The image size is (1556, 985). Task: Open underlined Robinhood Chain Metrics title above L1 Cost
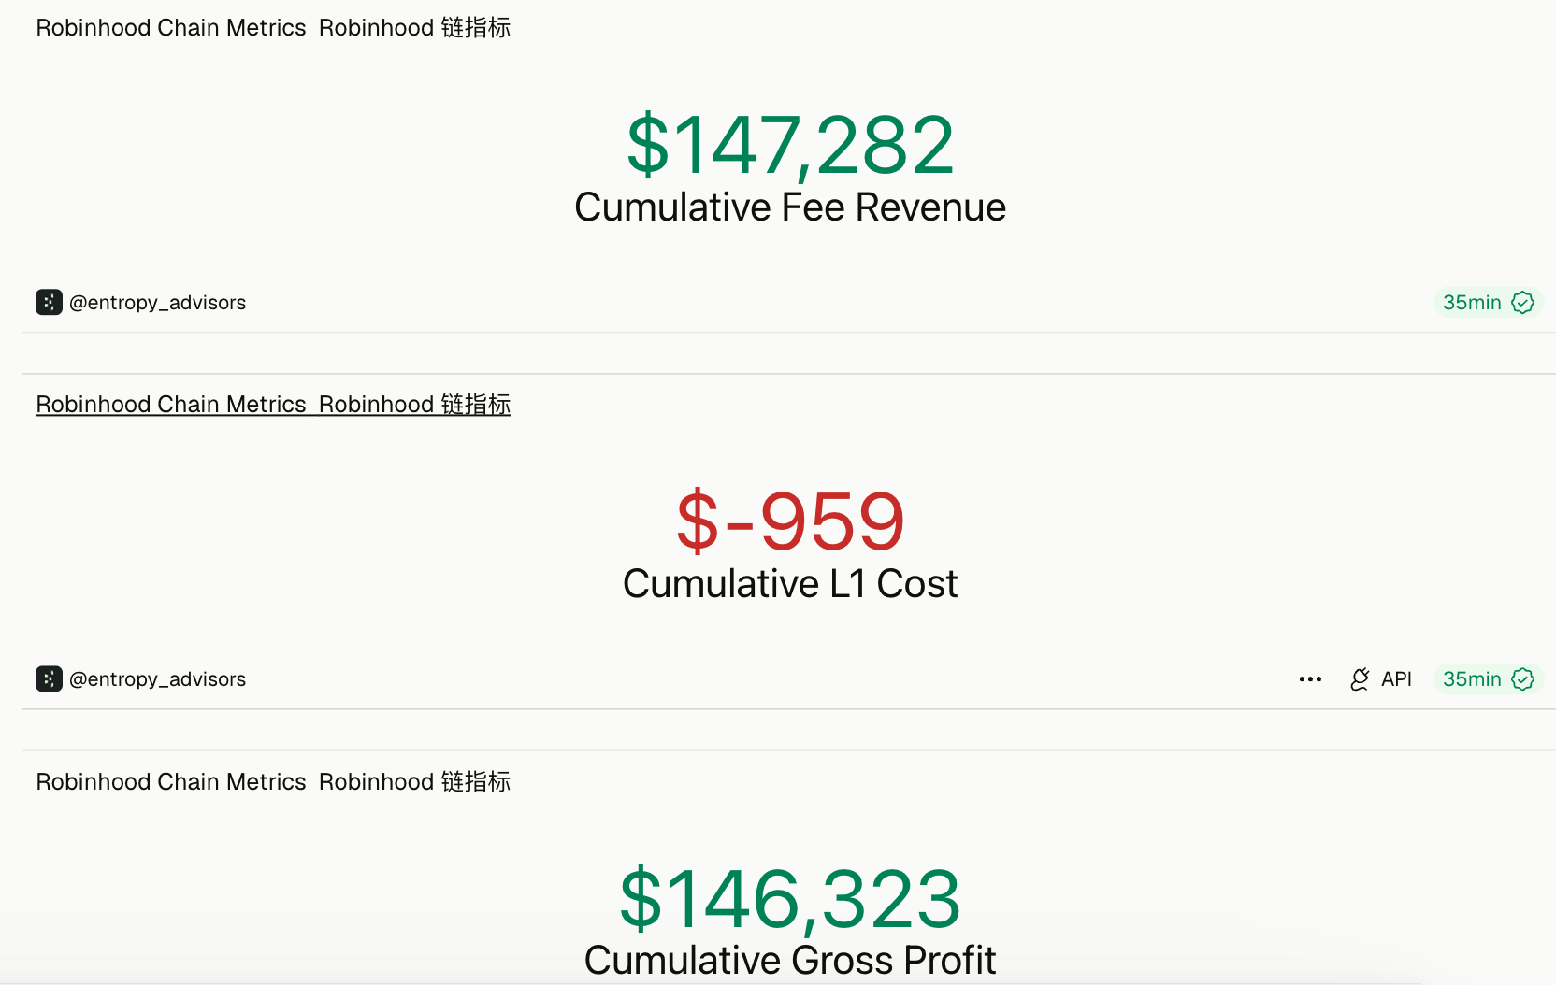[x=273, y=405]
